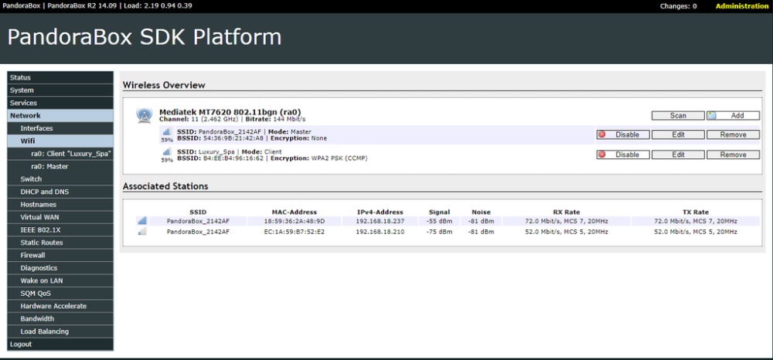The height and width of the screenshot is (360, 773).
Task: Click the Administration link in top bar
Action: tap(742, 6)
